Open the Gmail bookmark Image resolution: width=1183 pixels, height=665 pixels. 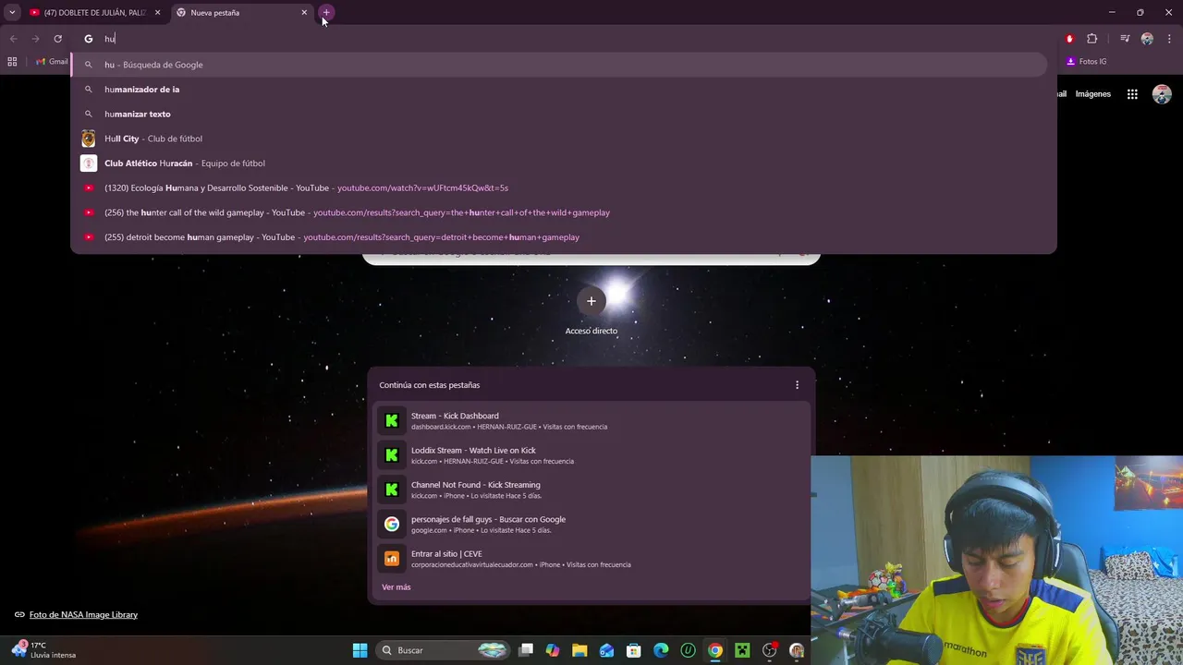[x=53, y=62]
